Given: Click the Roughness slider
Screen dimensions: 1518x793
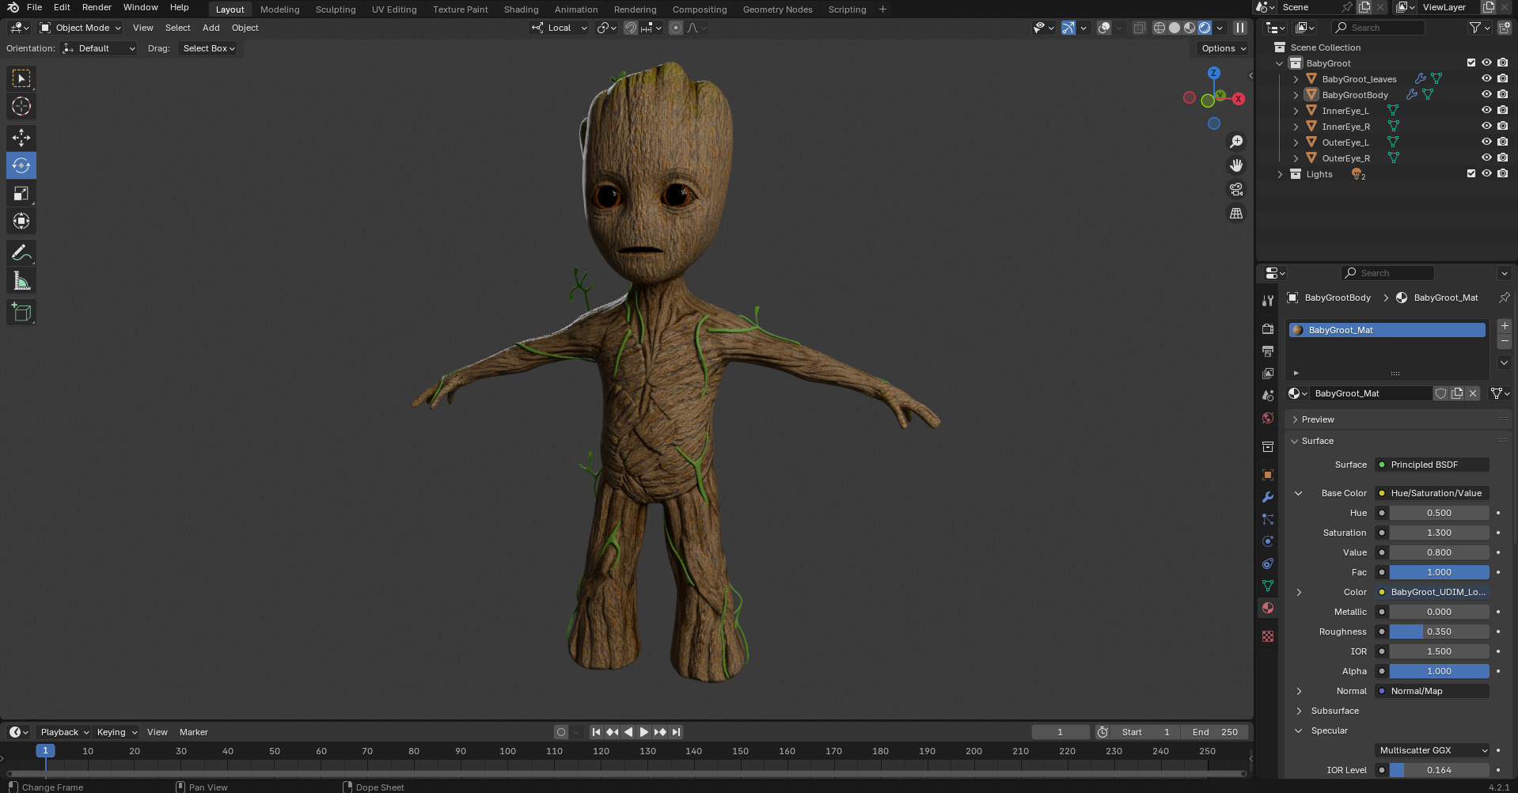Looking at the screenshot, I should (x=1439, y=632).
